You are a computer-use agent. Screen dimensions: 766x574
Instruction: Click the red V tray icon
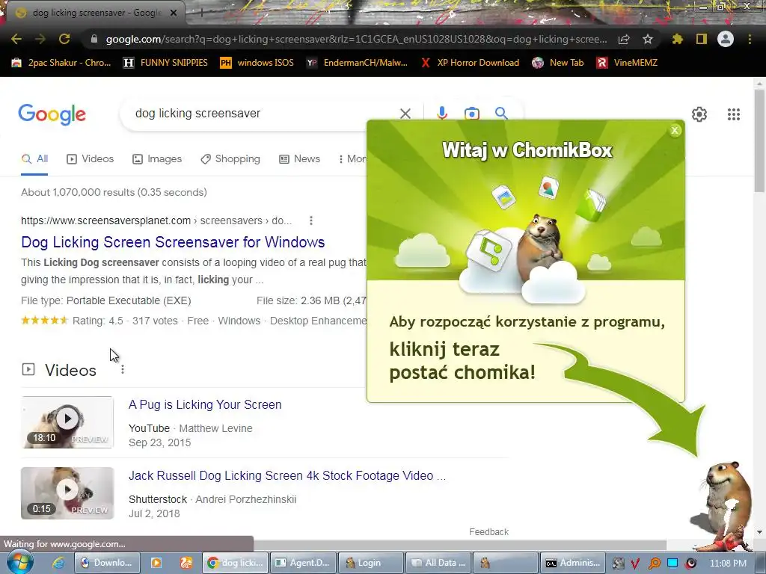635,564
